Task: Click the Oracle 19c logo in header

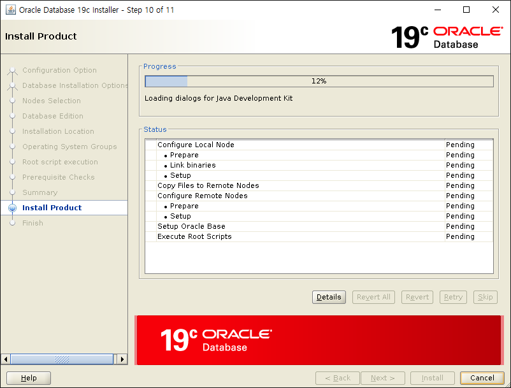Action: click(x=447, y=37)
